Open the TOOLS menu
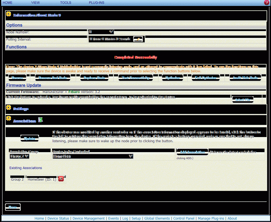This screenshot has height=222, width=271. (x=66, y=2)
